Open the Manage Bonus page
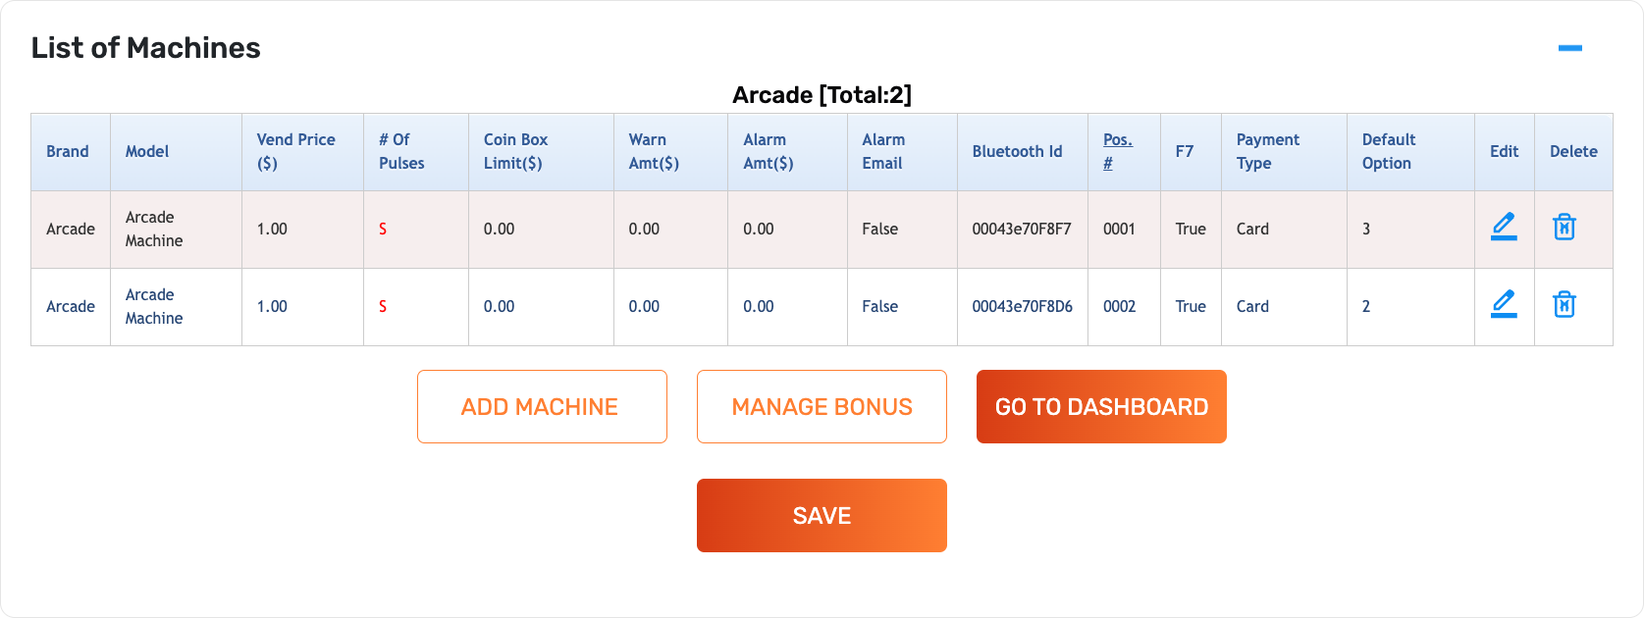This screenshot has height=618, width=1644. pos(822,406)
